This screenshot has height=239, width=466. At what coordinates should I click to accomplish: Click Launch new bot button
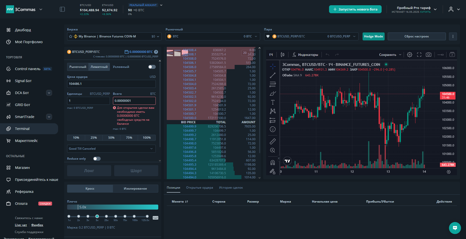point(355,9)
